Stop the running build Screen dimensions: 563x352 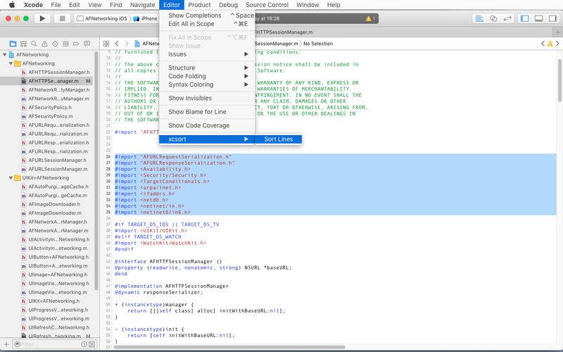click(x=62, y=18)
